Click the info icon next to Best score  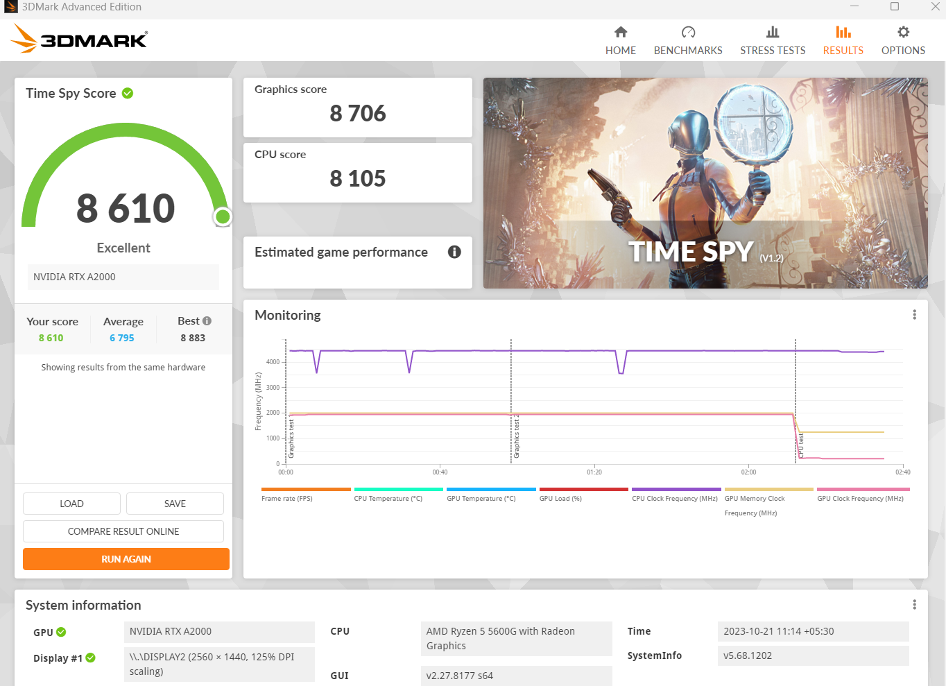pyautogui.click(x=207, y=321)
